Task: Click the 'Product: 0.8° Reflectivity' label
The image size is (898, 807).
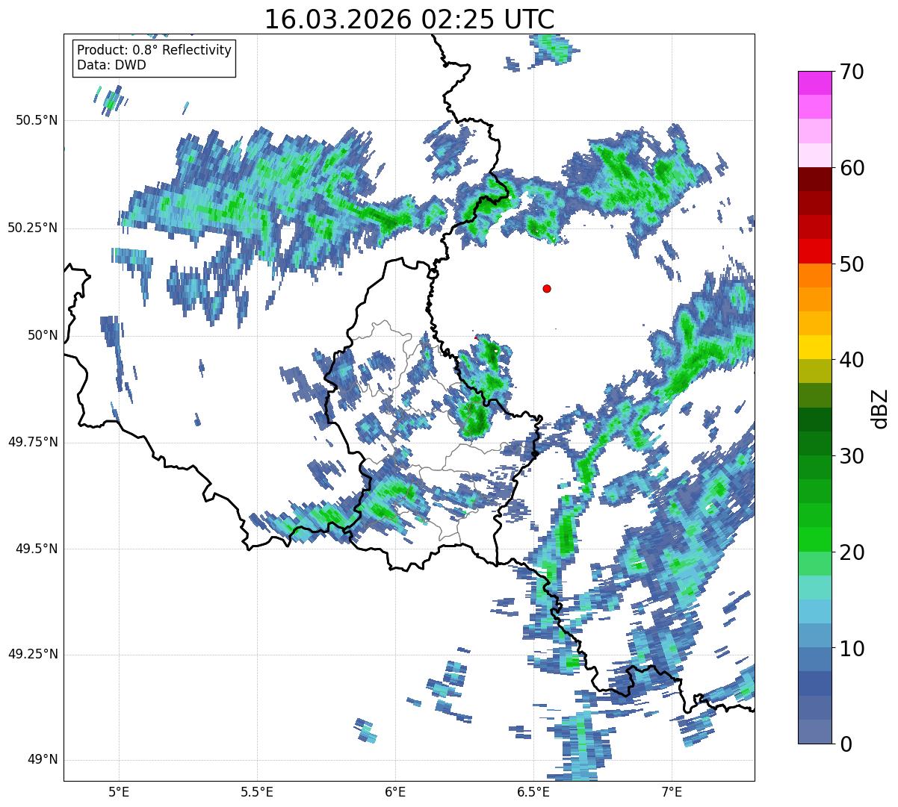Action: (x=154, y=50)
